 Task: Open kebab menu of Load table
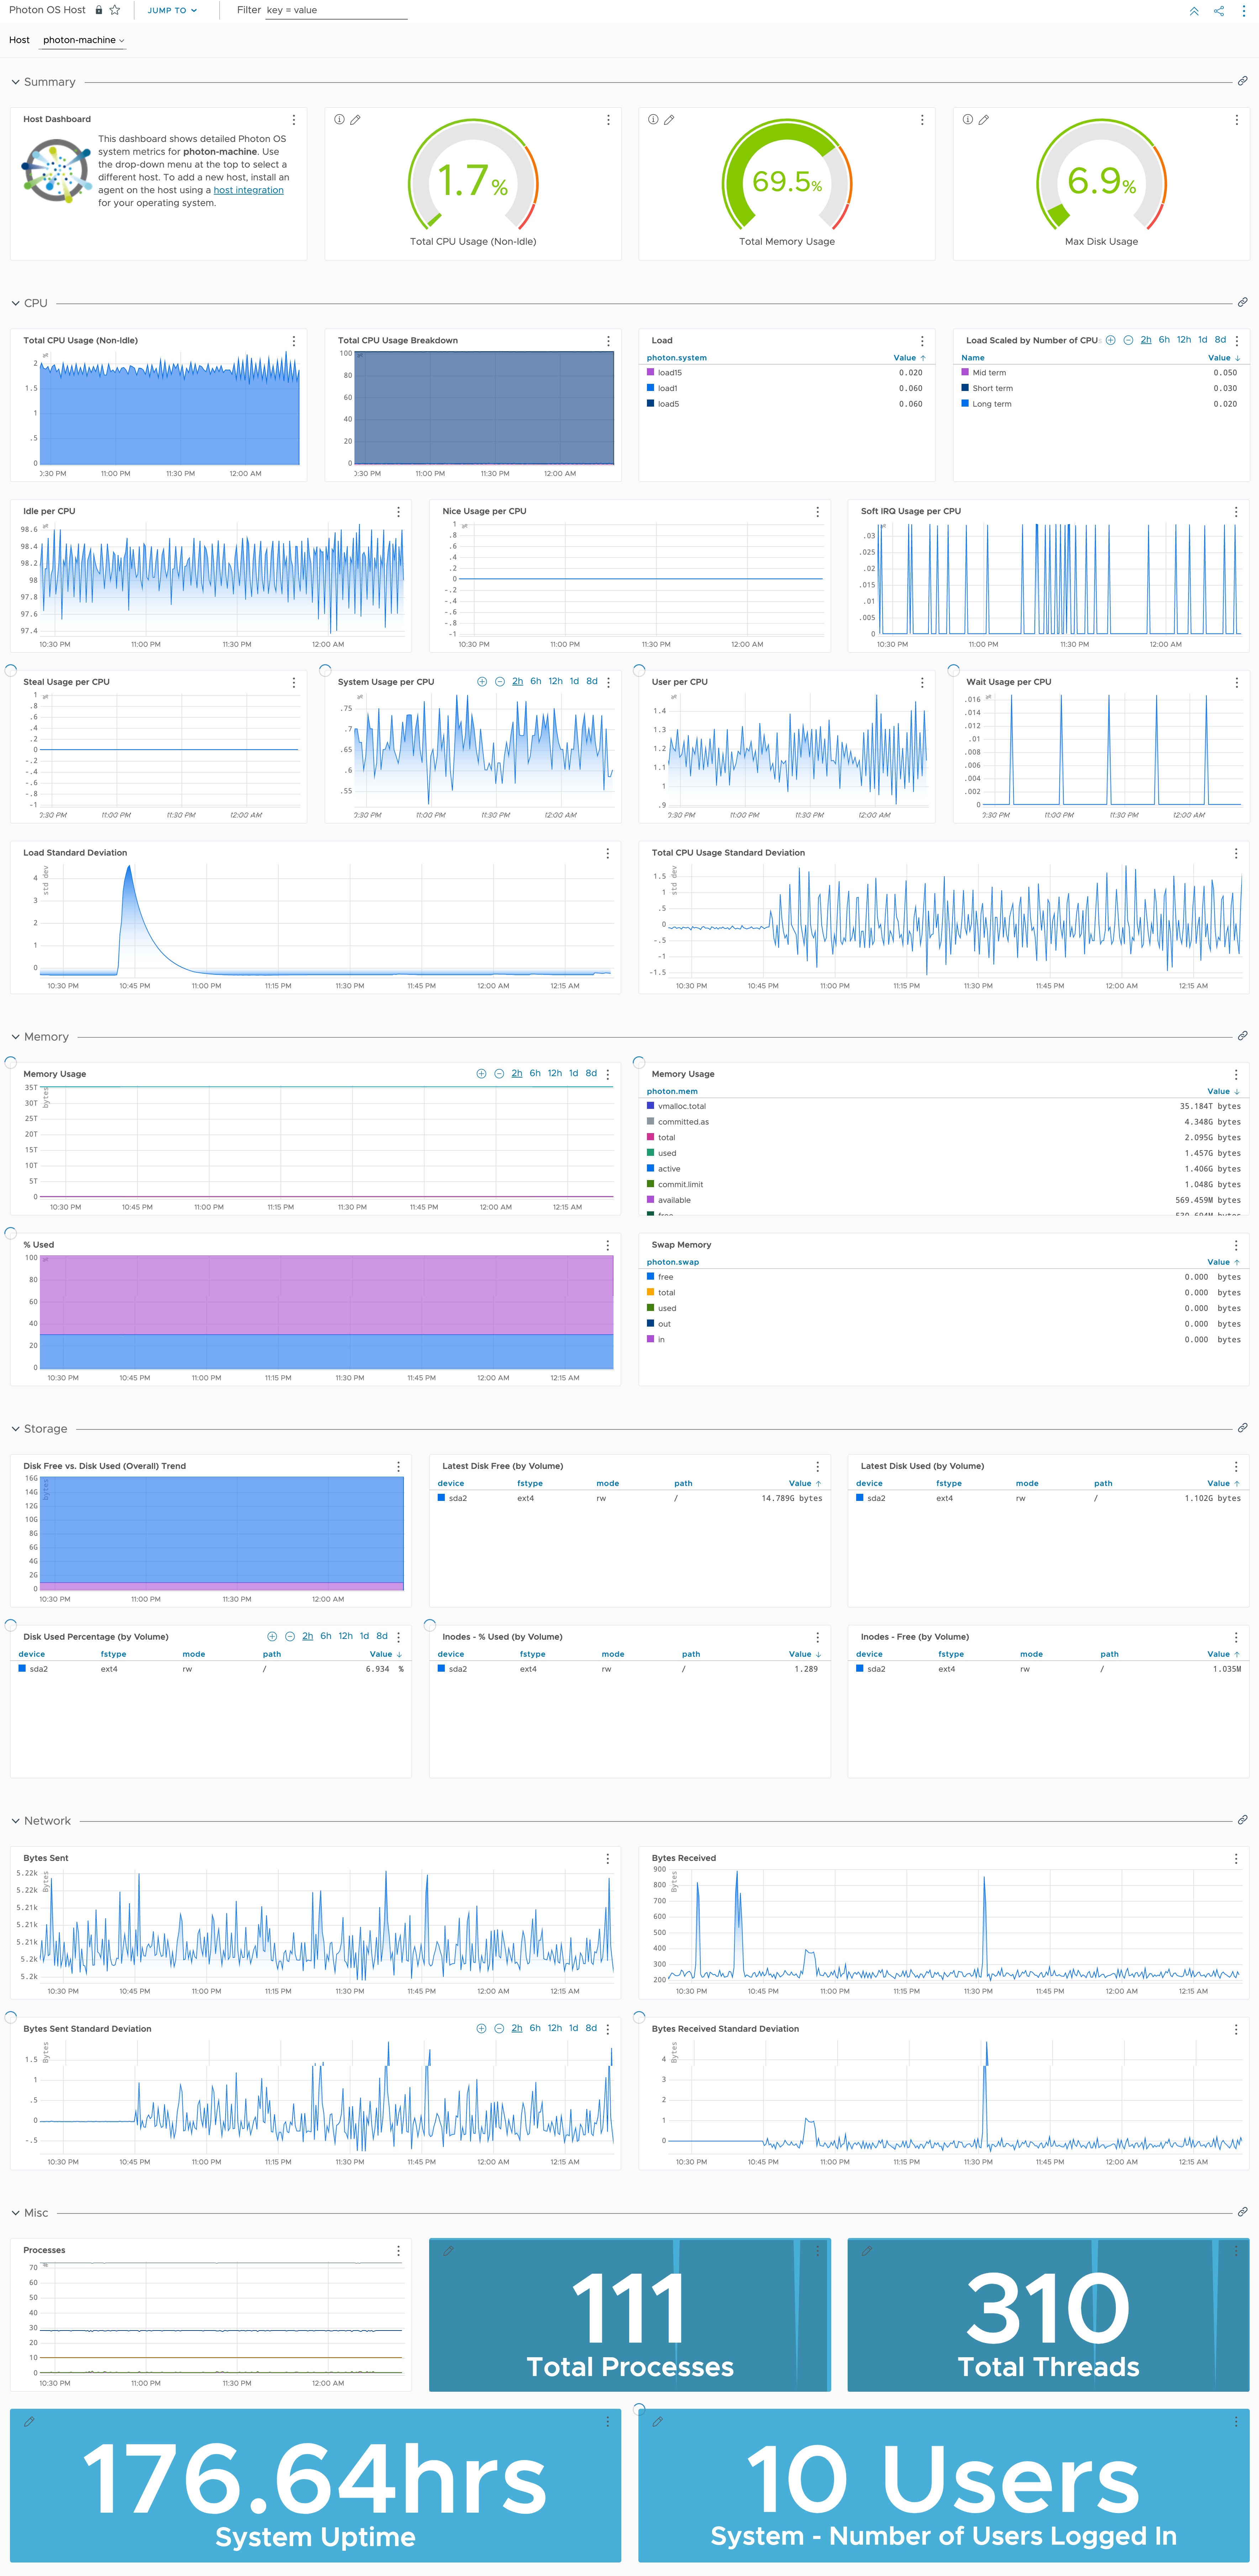(x=922, y=341)
